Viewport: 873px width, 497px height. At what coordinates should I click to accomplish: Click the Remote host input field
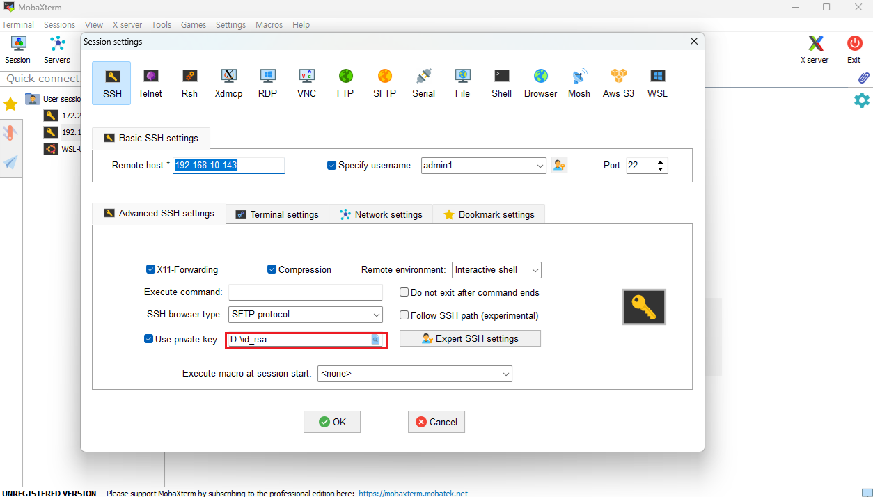point(228,166)
